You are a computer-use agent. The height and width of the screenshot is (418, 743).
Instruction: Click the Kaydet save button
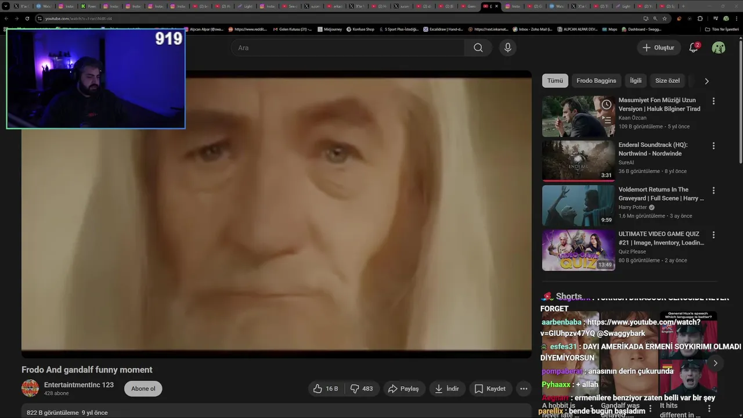[490, 388]
